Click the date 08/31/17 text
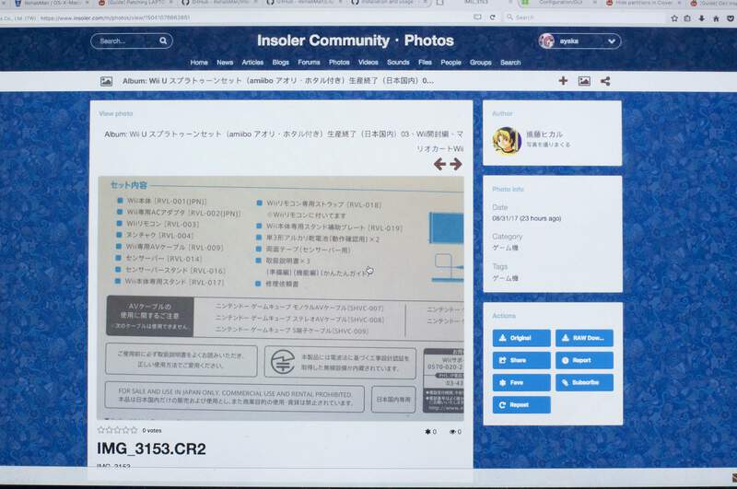This screenshot has height=489, width=737. 526,218
